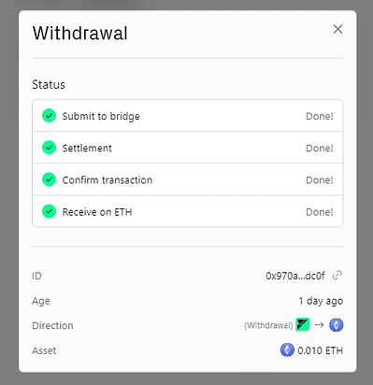
Task: Click the Done! label for Receive on ETH
Action: tap(320, 212)
